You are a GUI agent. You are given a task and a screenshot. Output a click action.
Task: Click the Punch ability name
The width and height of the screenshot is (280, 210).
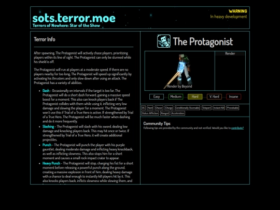47,145
